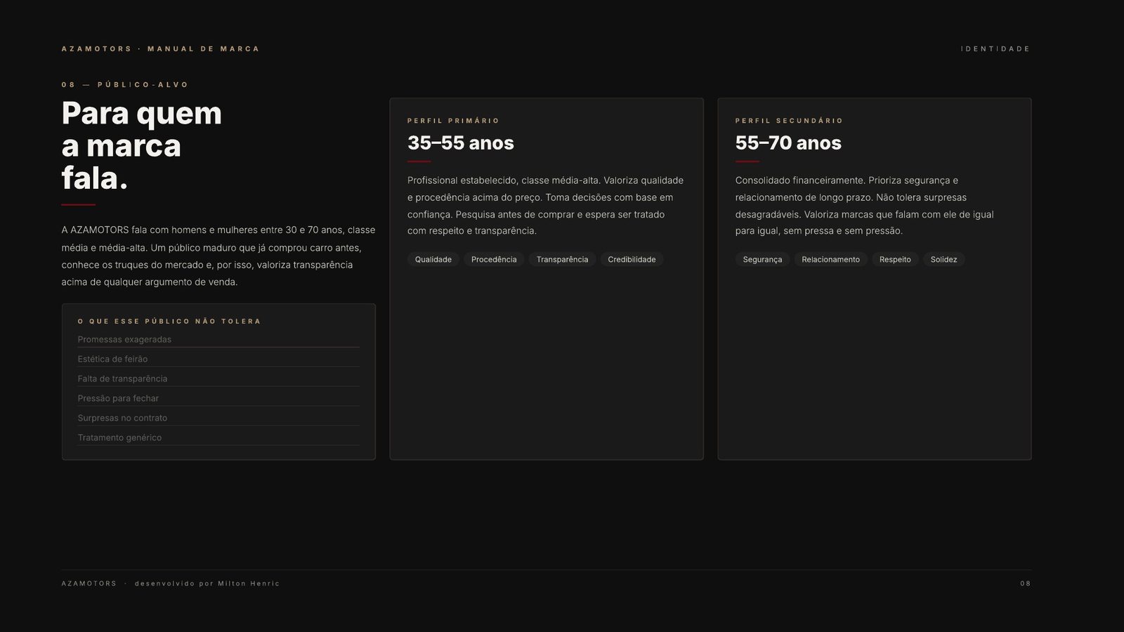Viewport: 1124px width, 632px height.
Task: Select the Pressão para fechar item
Action: click(x=218, y=398)
